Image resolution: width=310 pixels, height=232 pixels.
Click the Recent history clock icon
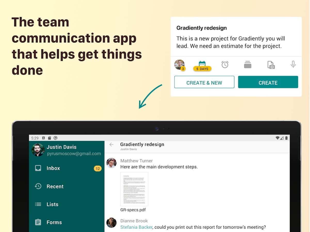[x=38, y=186]
